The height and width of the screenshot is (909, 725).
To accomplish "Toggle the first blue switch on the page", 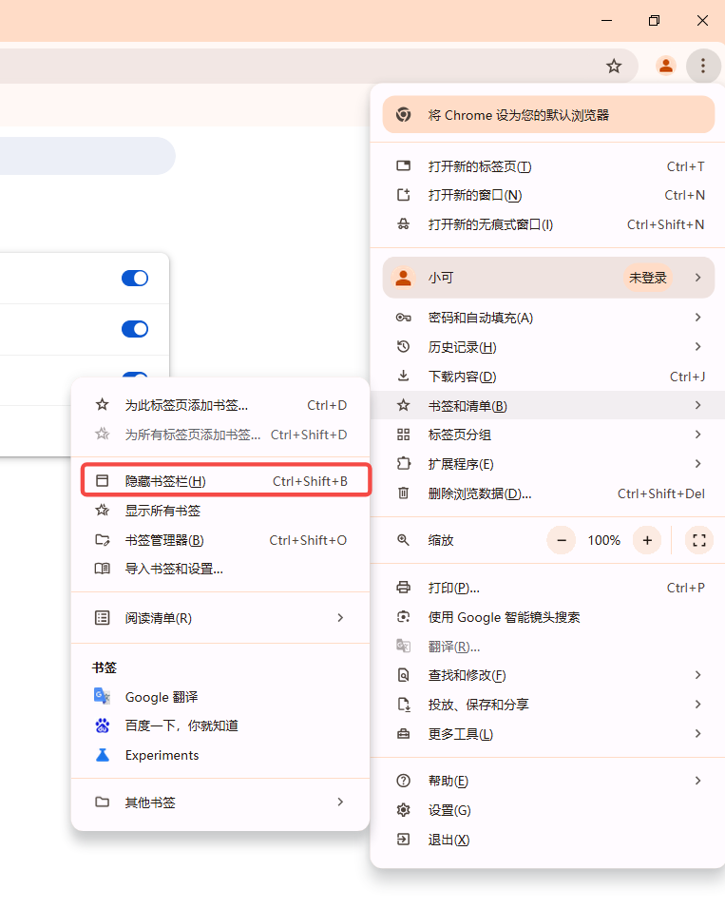I will point(135,279).
